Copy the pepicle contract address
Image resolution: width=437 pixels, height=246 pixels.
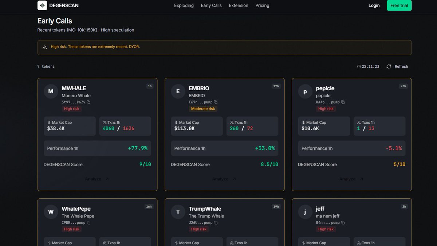343,102
